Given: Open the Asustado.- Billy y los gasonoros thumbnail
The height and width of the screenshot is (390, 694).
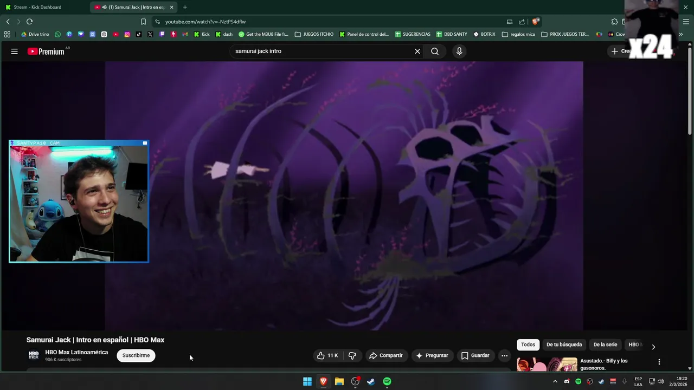Looking at the screenshot, I should coord(547,365).
